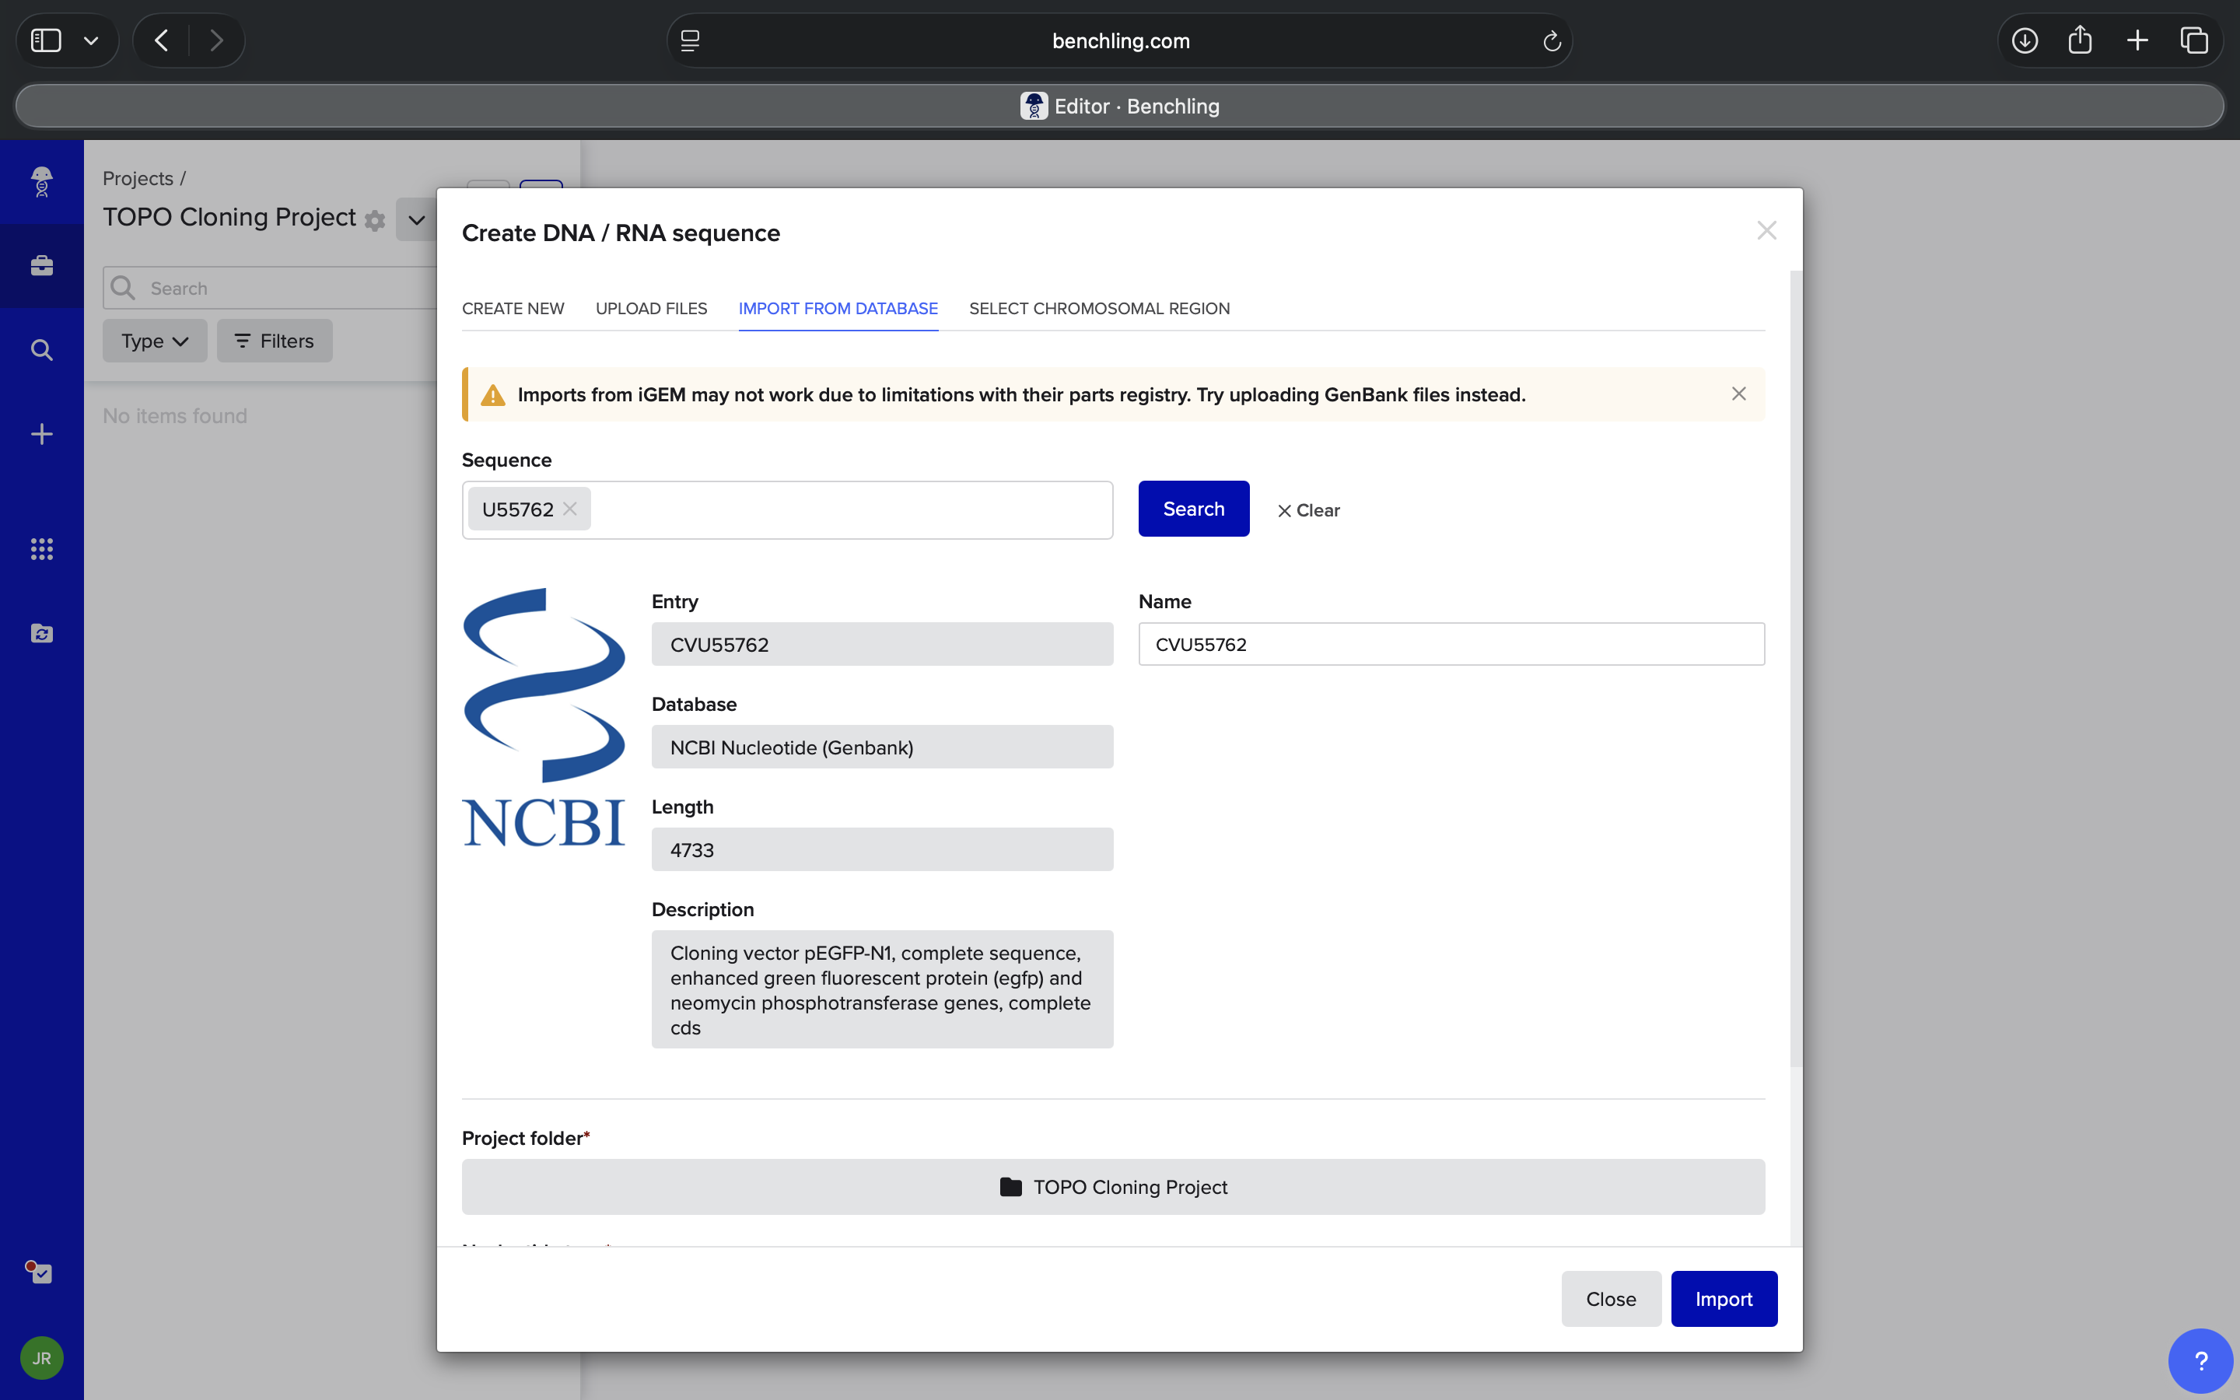Switch to the Upload Files tab
This screenshot has height=1400, width=2240.
[652, 308]
